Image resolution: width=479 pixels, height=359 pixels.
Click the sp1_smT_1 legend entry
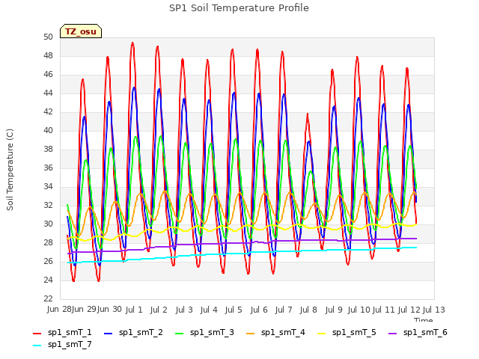pyautogui.click(x=62, y=332)
